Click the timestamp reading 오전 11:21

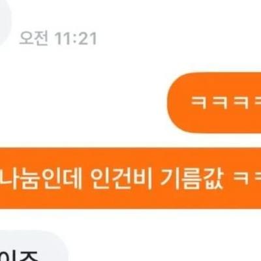pos(58,38)
